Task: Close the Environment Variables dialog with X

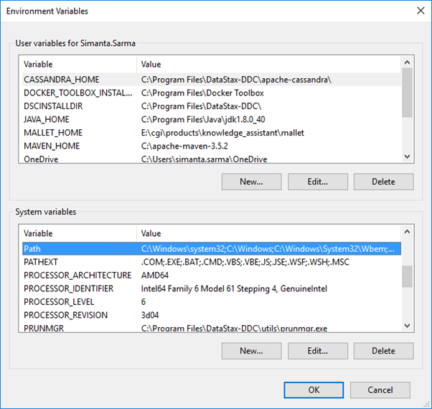Action: (421, 11)
